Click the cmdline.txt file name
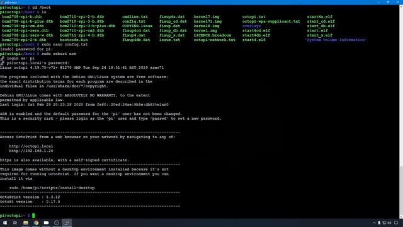 coord(135,17)
